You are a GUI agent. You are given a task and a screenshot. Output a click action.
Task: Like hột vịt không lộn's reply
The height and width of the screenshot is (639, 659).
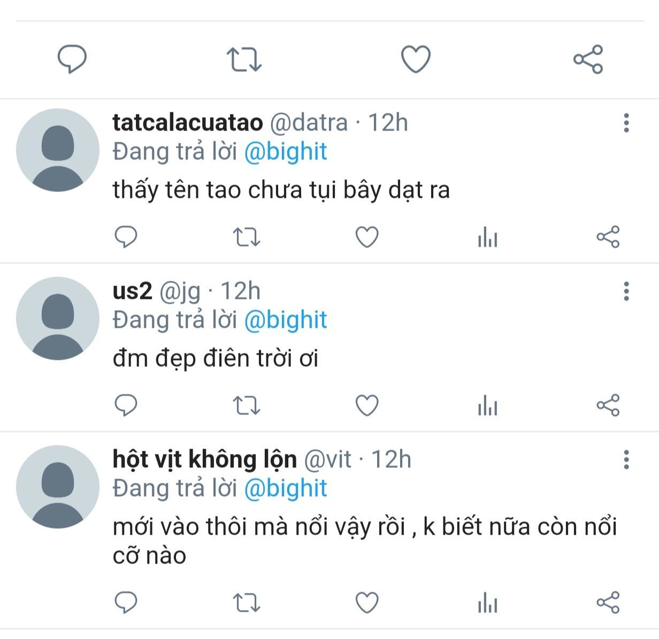(367, 603)
